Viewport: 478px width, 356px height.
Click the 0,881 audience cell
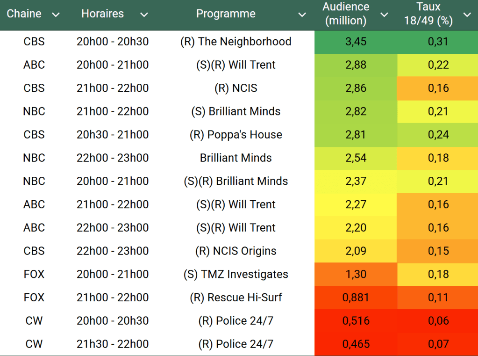[356, 298]
